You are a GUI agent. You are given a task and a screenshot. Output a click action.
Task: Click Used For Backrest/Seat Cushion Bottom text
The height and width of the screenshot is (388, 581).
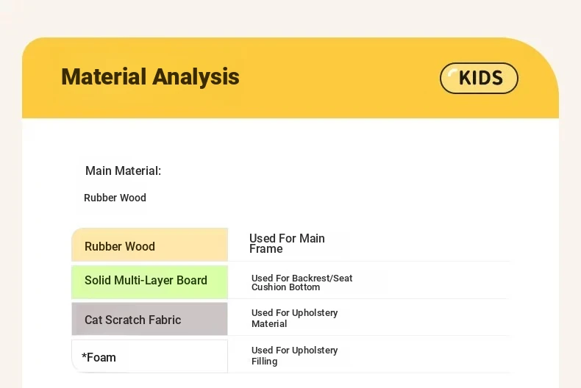302,282
